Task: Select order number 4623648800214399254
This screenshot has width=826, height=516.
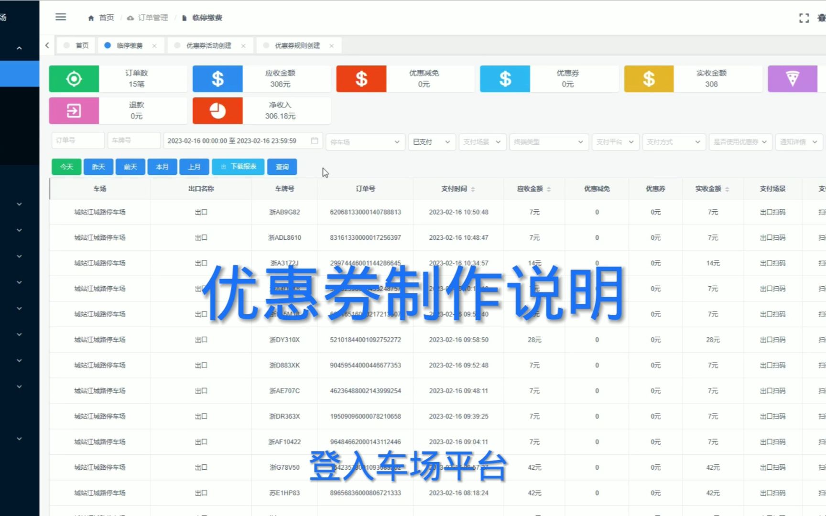Action: pyautogui.click(x=365, y=391)
